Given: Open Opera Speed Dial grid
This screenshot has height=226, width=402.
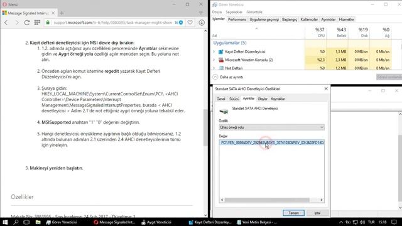Looking at the screenshot, I should [x=37, y=23].
